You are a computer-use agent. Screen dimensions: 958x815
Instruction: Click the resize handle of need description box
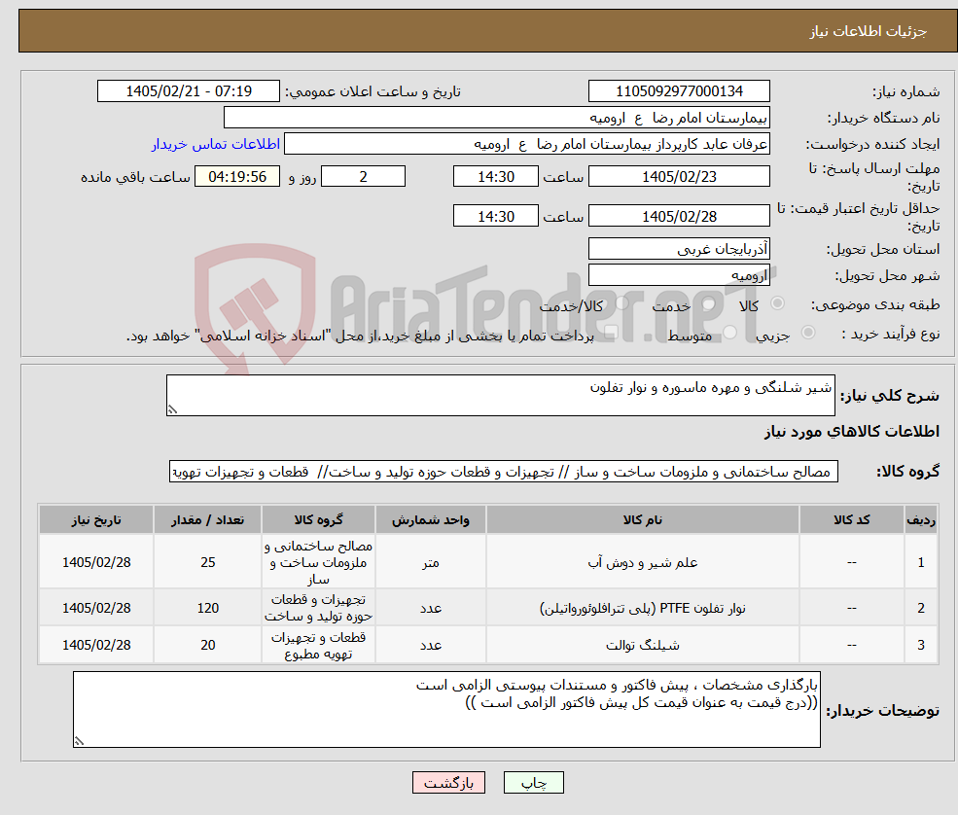coord(172,410)
